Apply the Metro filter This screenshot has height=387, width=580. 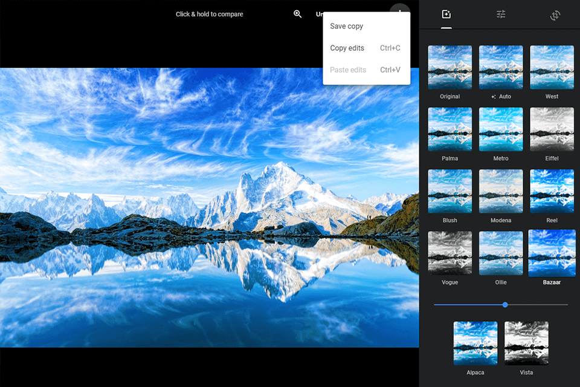(x=500, y=129)
